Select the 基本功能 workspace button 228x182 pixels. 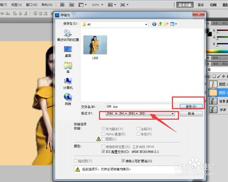[185, 5]
